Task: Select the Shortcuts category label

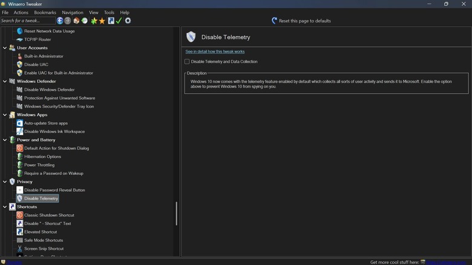Action: (x=27, y=207)
